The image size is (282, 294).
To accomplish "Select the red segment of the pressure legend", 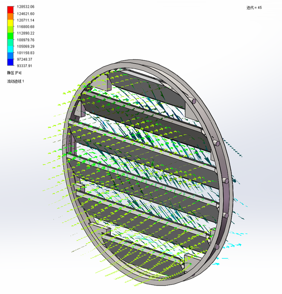I will [x=10, y=10].
